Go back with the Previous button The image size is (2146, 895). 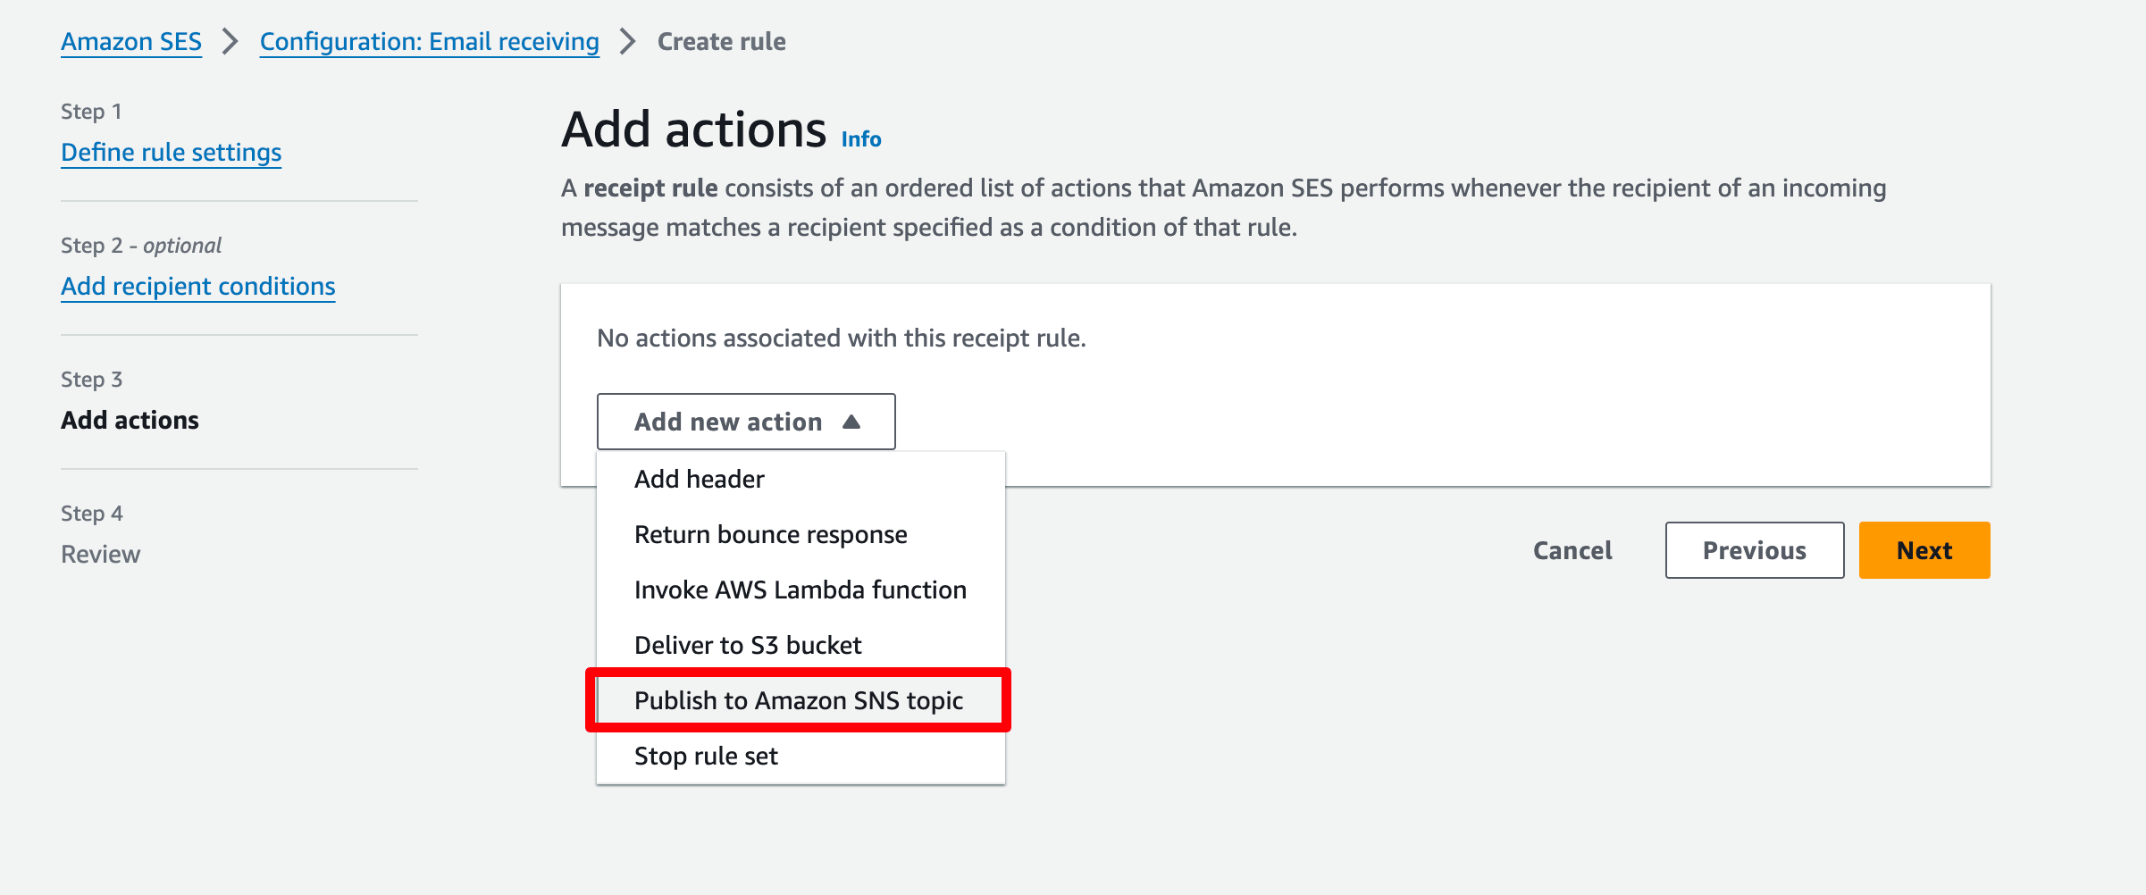pos(1755,550)
